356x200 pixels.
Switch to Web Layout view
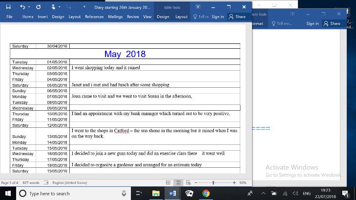coord(188,182)
